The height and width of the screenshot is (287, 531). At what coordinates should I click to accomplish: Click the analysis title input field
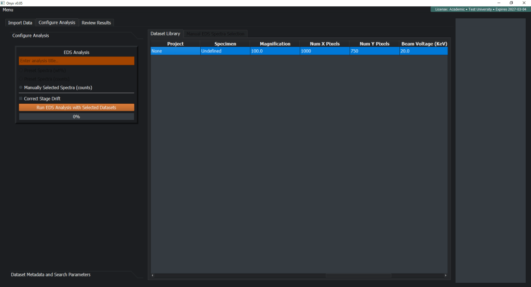77,61
